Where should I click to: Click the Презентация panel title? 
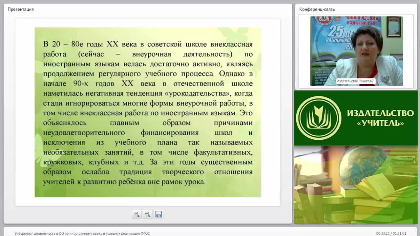click(21, 9)
